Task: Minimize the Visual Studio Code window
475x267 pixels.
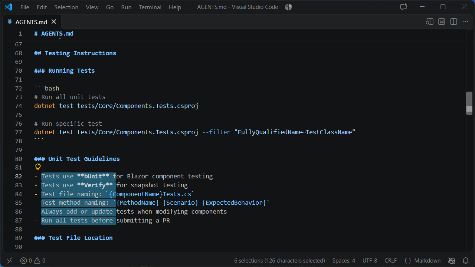Action: [422, 7]
